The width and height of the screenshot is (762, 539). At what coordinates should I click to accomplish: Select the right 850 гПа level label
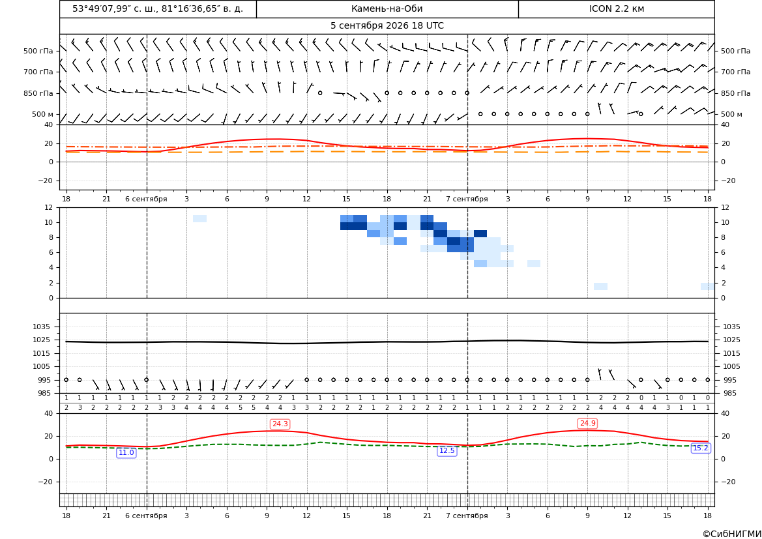[x=736, y=93]
